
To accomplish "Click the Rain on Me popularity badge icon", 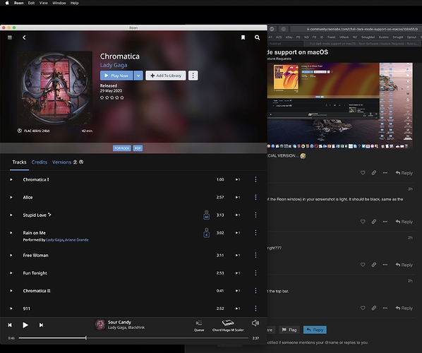I will coord(207,233).
